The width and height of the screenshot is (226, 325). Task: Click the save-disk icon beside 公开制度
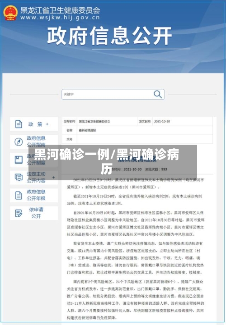coord(19,160)
